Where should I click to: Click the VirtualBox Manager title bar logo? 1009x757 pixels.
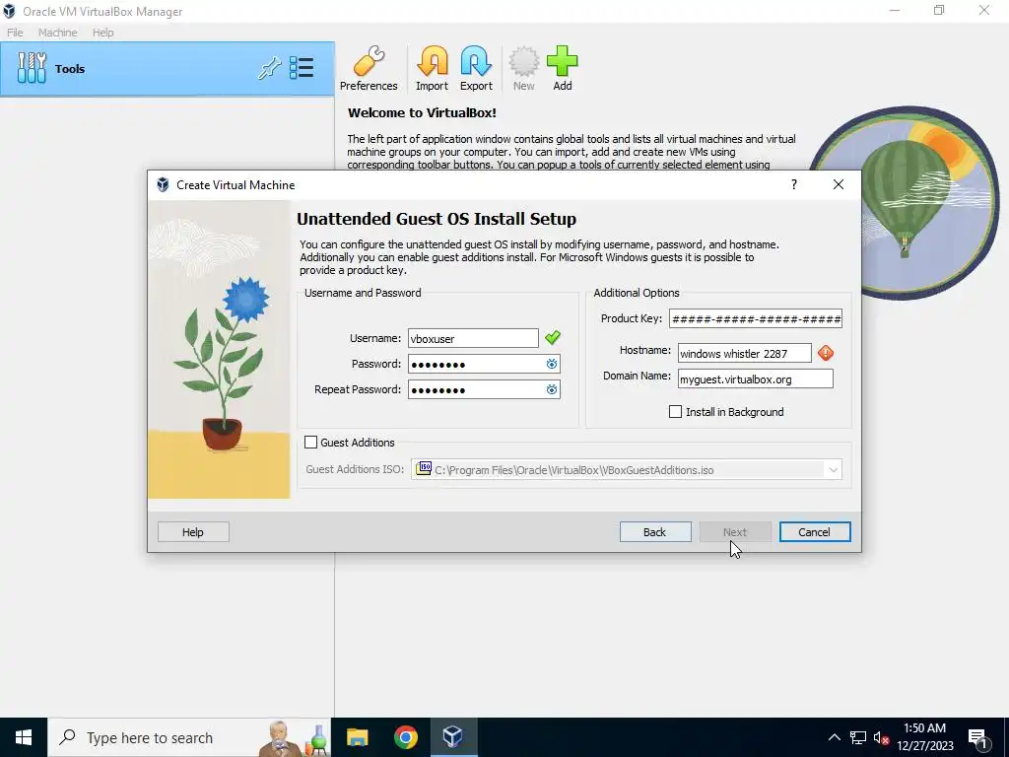point(9,11)
